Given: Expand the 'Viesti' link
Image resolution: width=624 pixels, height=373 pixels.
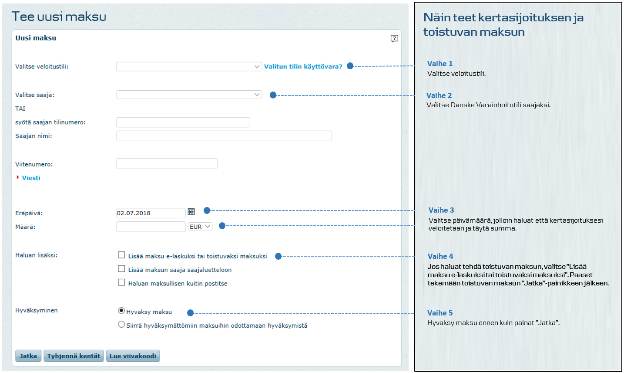Looking at the screenshot, I should tap(31, 178).
